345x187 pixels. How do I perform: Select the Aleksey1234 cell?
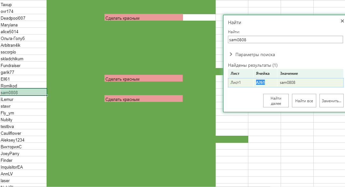23,140
